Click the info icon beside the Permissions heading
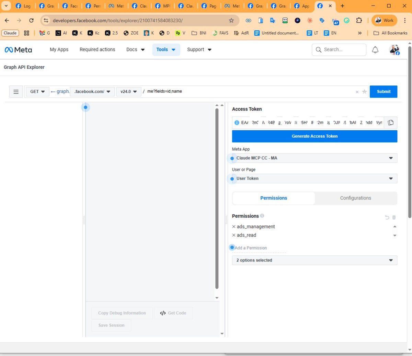This screenshot has height=356, width=412. click(262, 216)
